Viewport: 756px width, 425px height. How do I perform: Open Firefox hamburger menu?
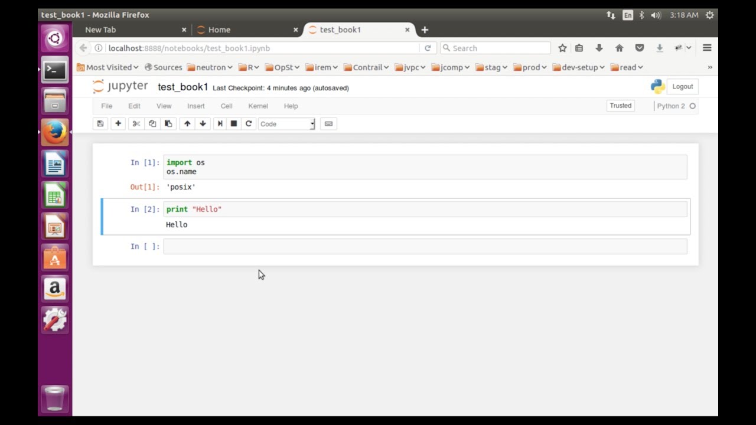pyautogui.click(x=707, y=48)
